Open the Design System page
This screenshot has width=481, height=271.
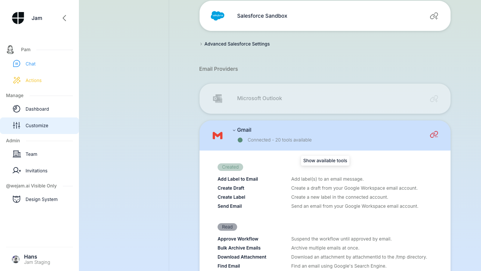pos(39,199)
